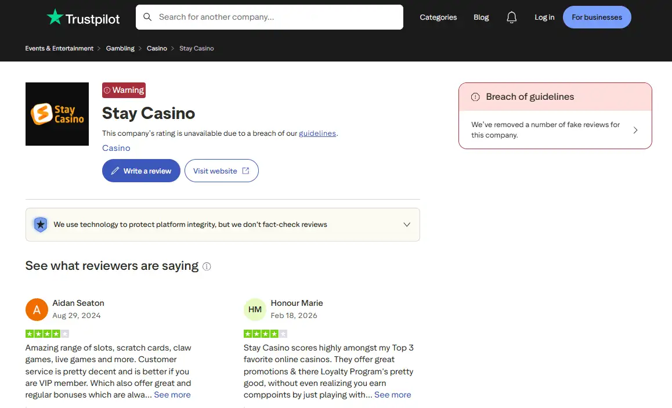Click the date Aug 29, 2024
Screen dimensions: 672x408
pos(77,315)
